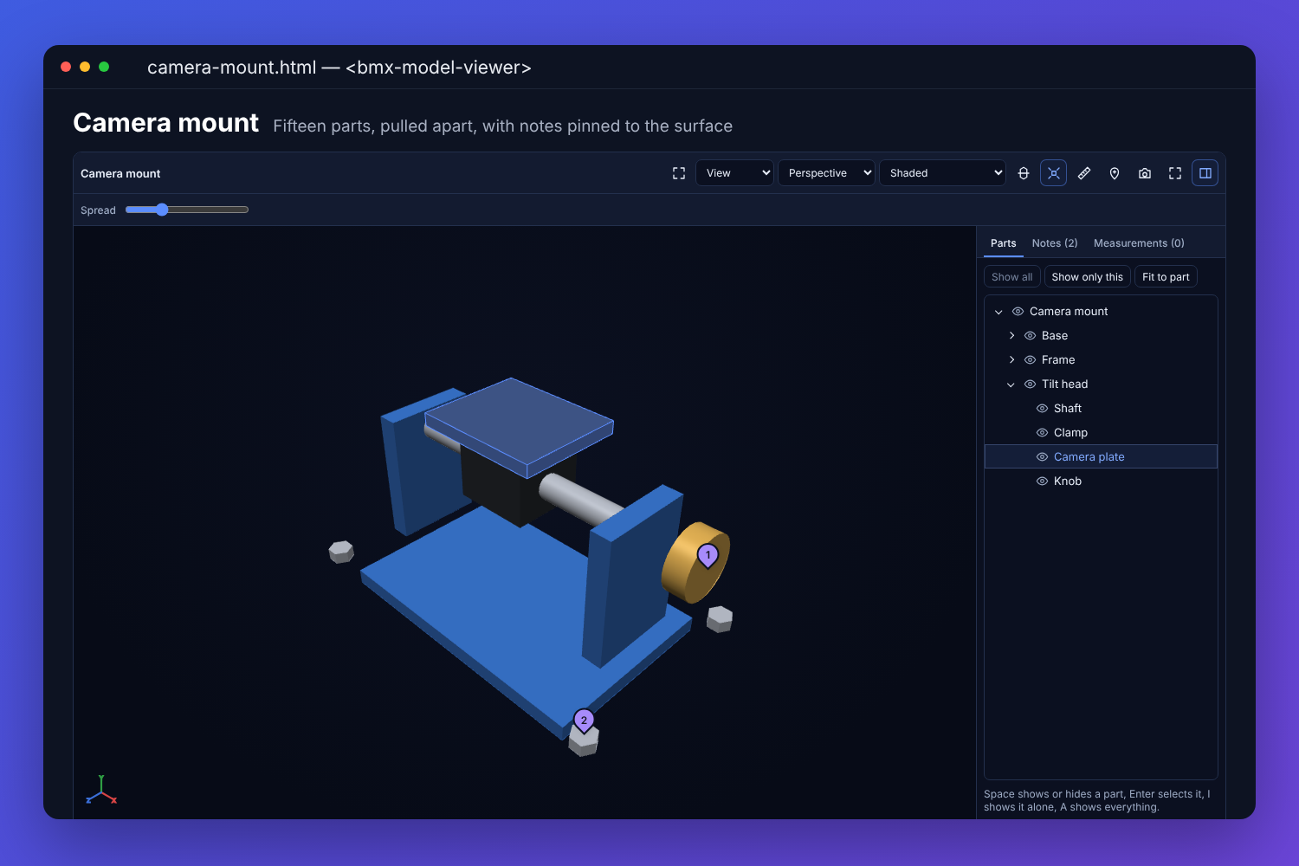Open the Perspective projection dropdown
This screenshot has width=1299, height=866.
point(826,173)
